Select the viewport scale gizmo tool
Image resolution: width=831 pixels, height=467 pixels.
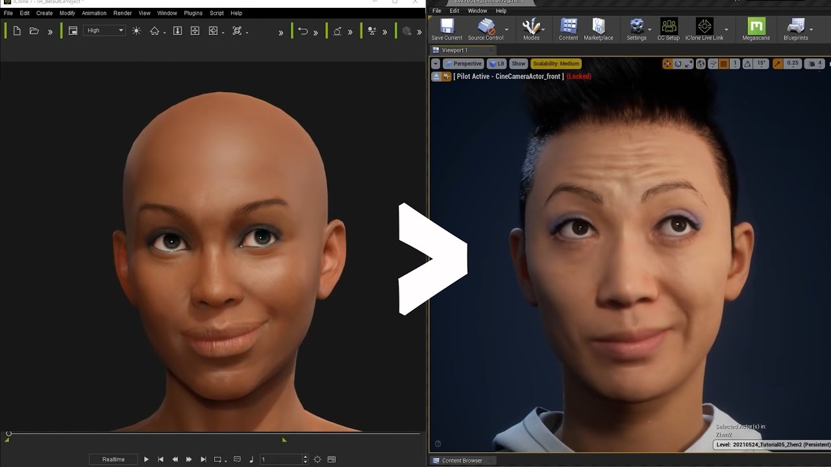[x=689, y=64]
